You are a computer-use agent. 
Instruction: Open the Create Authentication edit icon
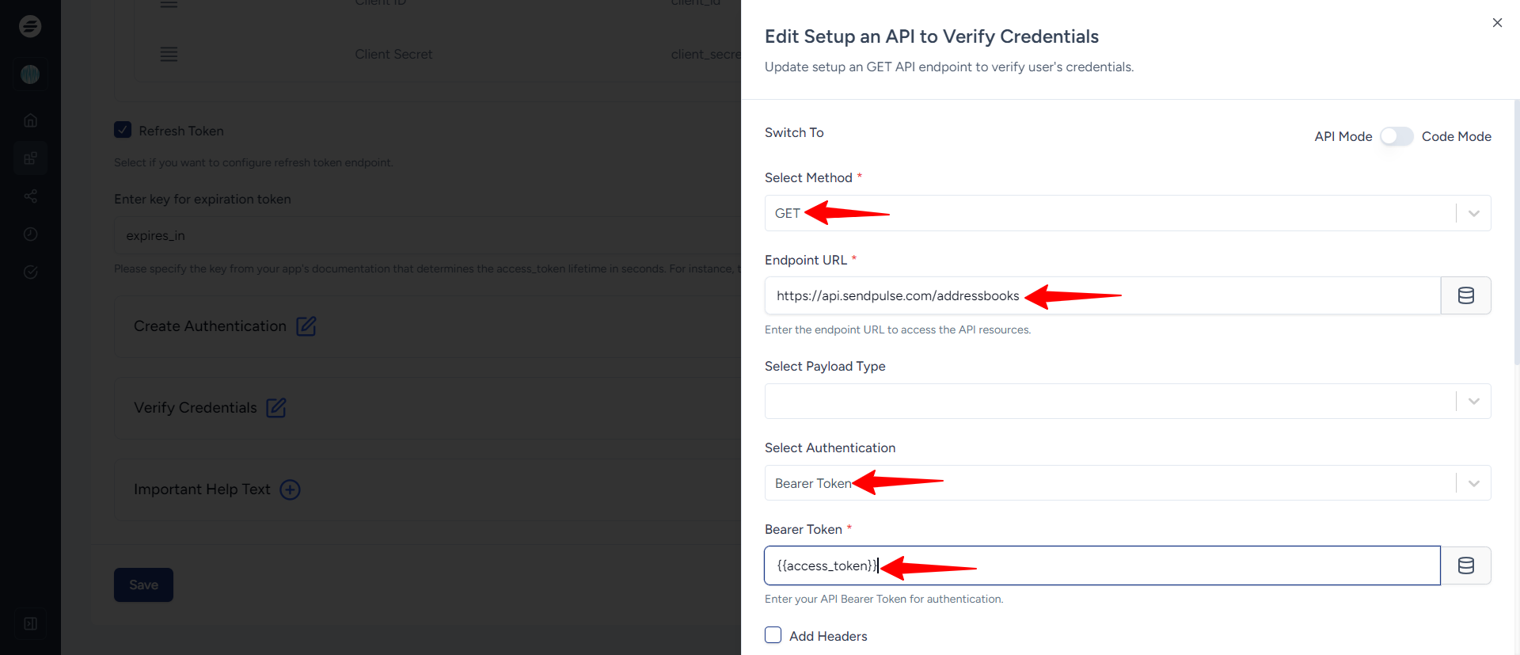(x=306, y=326)
